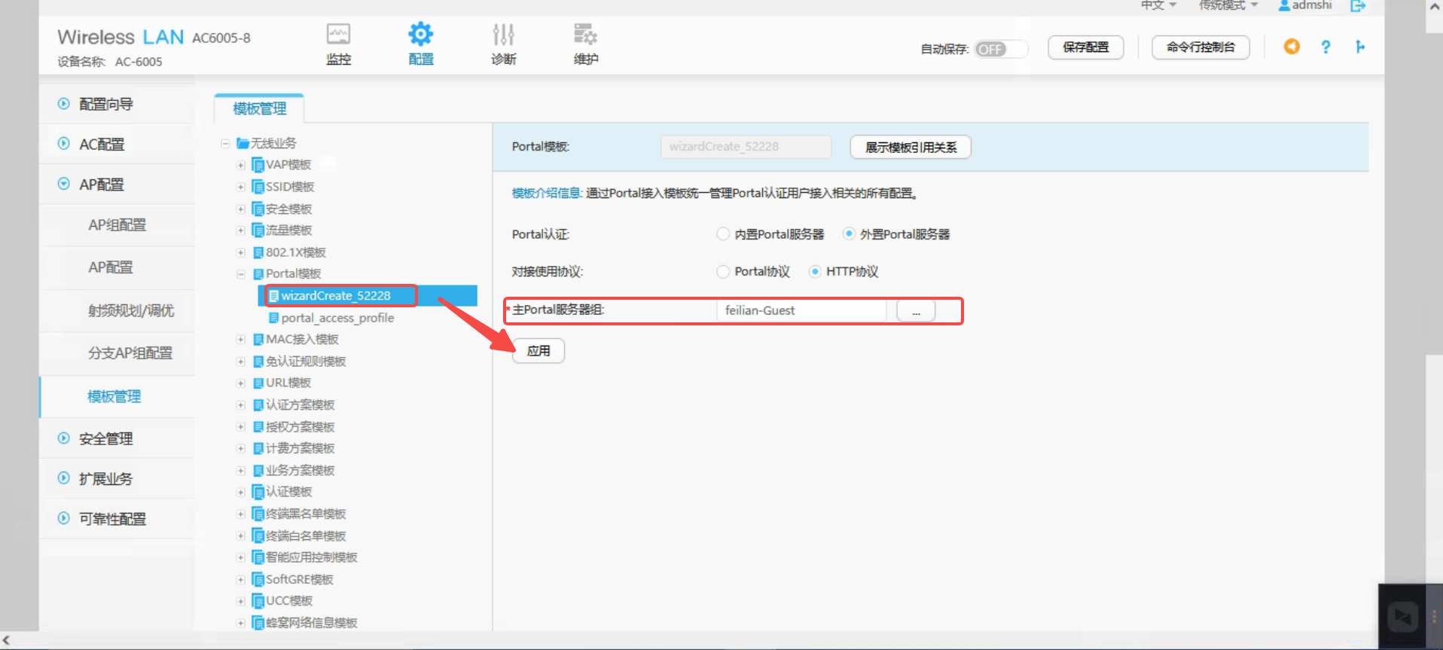Expand the MAC接入模板 tree node
Image resolution: width=1443 pixels, height=650 pixels.
(241, 340)
